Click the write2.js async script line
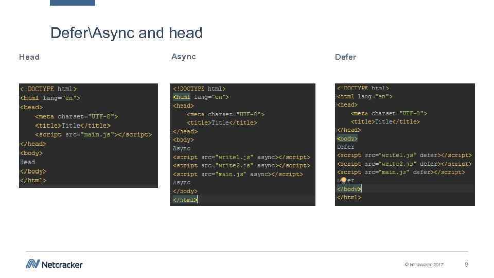Screen dimensions: 494x278 point(241,165)
